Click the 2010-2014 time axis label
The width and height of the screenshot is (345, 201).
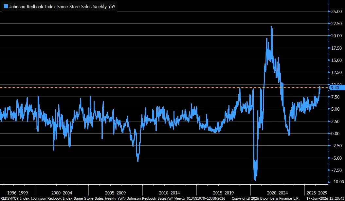(170, 193)
